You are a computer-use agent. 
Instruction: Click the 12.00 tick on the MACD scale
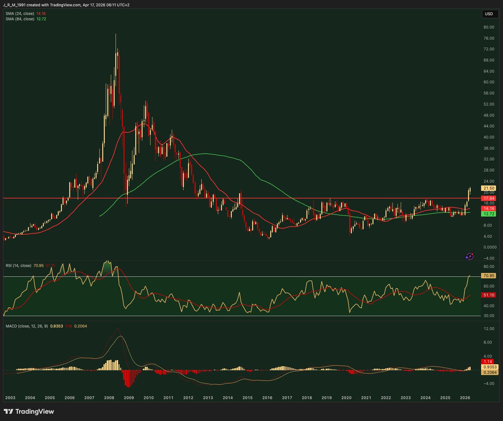pos(489,329)
